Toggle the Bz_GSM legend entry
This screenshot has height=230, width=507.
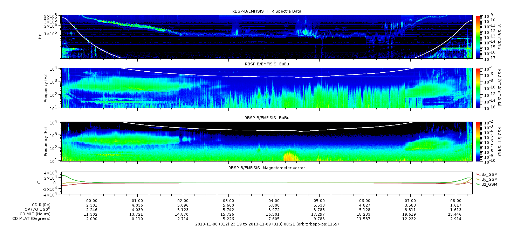click(489, 184)
